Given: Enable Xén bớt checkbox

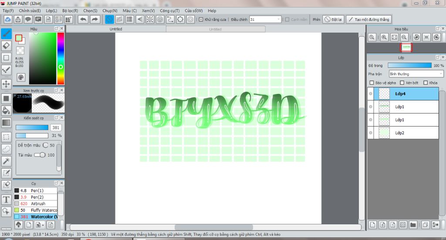Looking at the screenshot, I should click(402, 83).
